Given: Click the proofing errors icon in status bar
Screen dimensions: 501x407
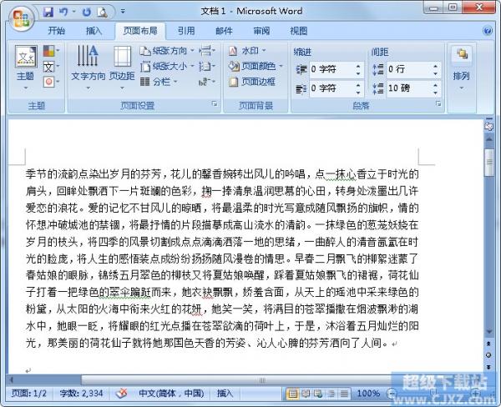Looking at the screenshot, I should (x=121, y=393).
